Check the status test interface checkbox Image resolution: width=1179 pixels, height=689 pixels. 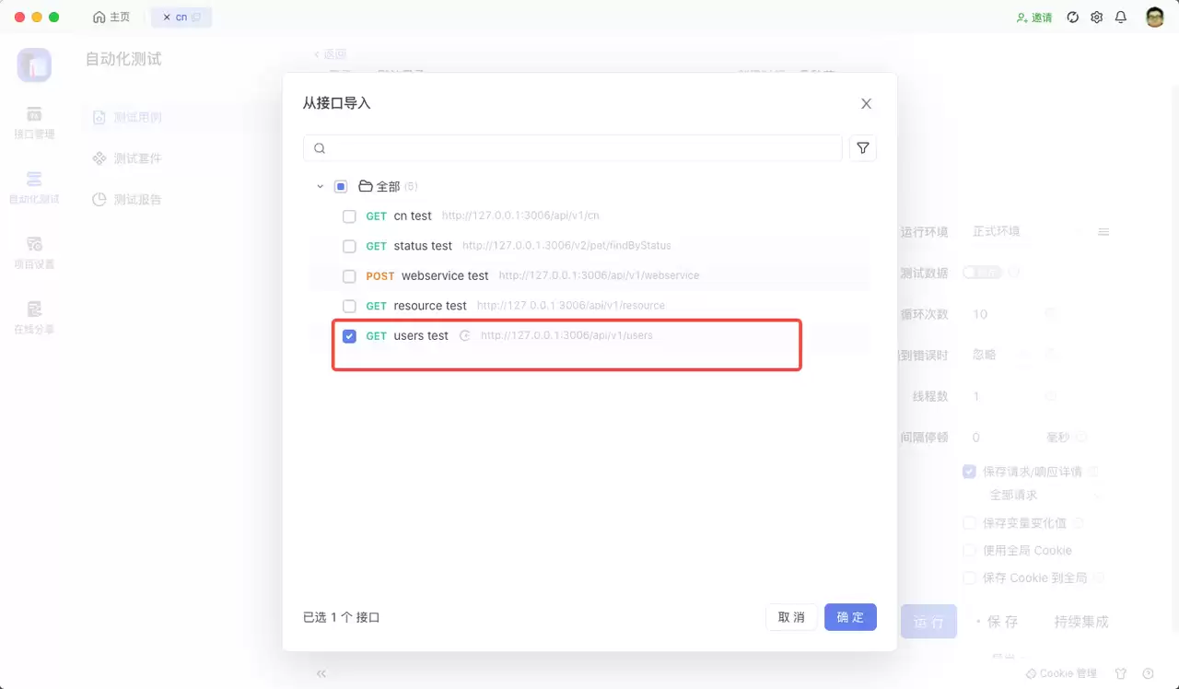(x=349, y=246)
